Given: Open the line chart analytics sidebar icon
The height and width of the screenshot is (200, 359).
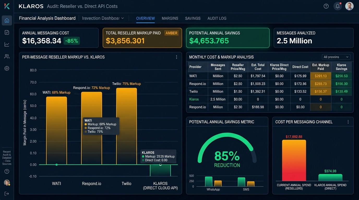Looking at the screenshot, I should (x=7, y=44).
